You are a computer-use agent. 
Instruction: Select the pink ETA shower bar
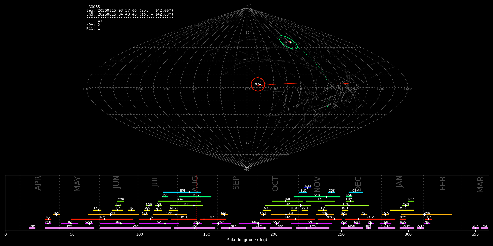[x=70, y=228]
